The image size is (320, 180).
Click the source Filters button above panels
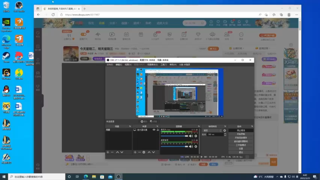coord(154,122)
